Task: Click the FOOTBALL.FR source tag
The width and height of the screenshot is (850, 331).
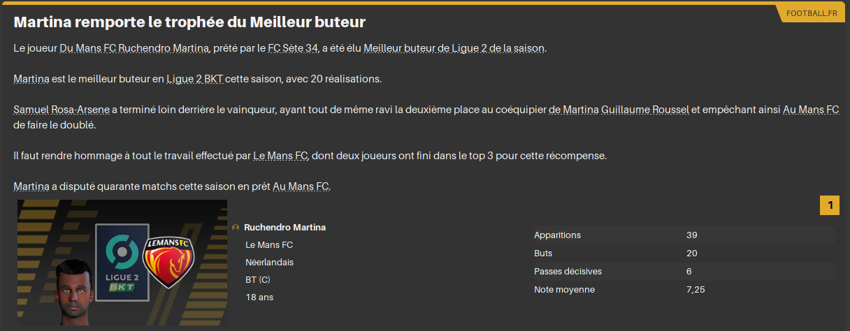Action: pyautogui.click(x=811, y=13)
